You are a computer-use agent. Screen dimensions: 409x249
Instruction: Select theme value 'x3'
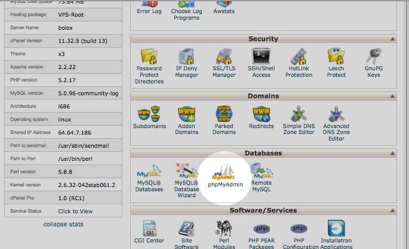click(61, 54)
